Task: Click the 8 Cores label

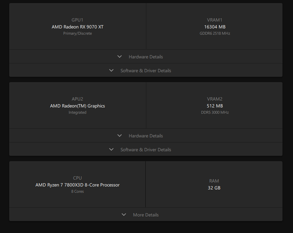Action: (x=77, y=191)
